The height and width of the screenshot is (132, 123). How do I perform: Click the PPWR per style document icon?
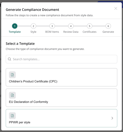[x=12, y=116]
